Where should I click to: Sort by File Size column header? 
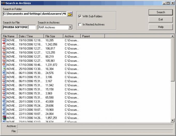54,36
